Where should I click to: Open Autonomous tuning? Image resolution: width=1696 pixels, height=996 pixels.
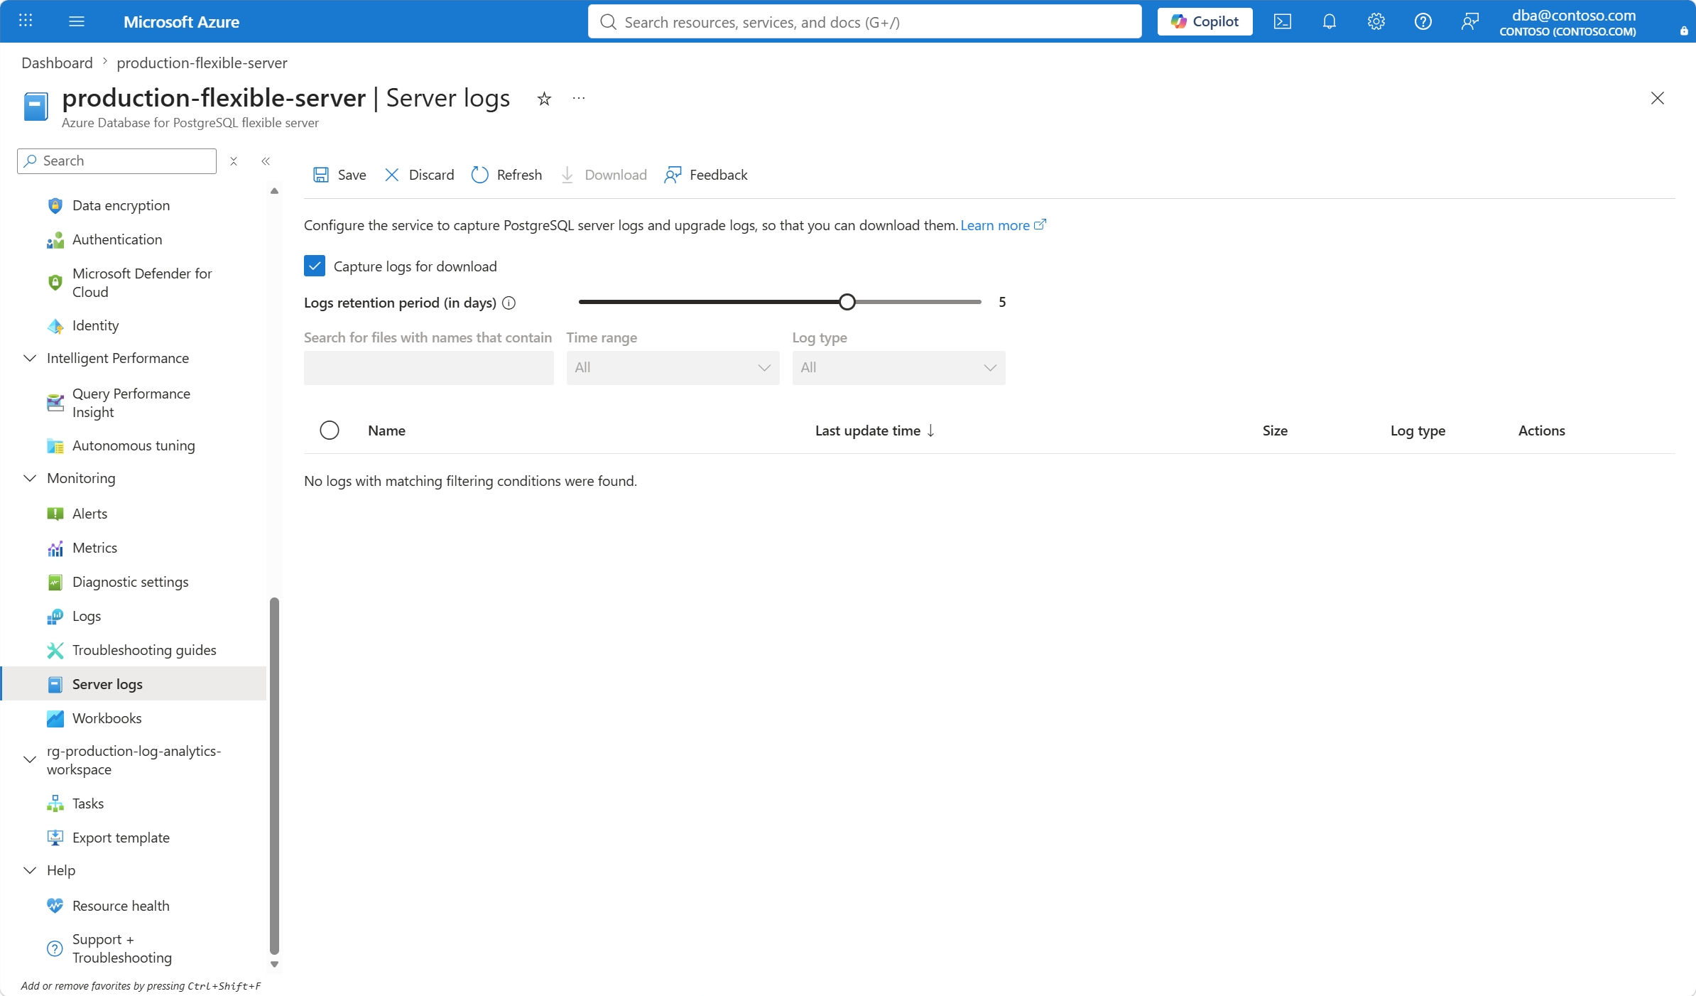[134, 445]
